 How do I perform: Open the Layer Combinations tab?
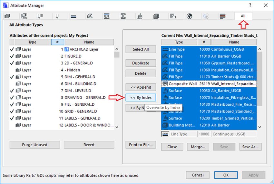click(x=24, y=16)
